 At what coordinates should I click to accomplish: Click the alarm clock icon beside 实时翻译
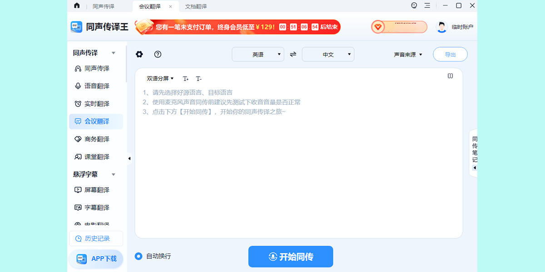click(78, 104)
